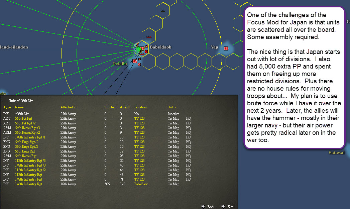
Task: Sort units by Assault column
Action: [125, 107]
